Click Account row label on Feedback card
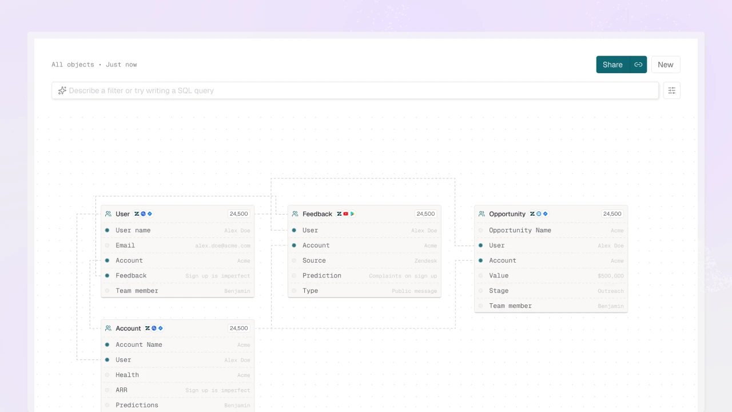The height and width of the screenshot is (412, 732). pyautogui.click(x=316, y=245)
